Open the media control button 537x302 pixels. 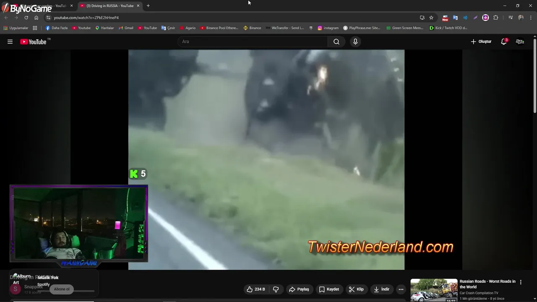click(x=511, y=18)
